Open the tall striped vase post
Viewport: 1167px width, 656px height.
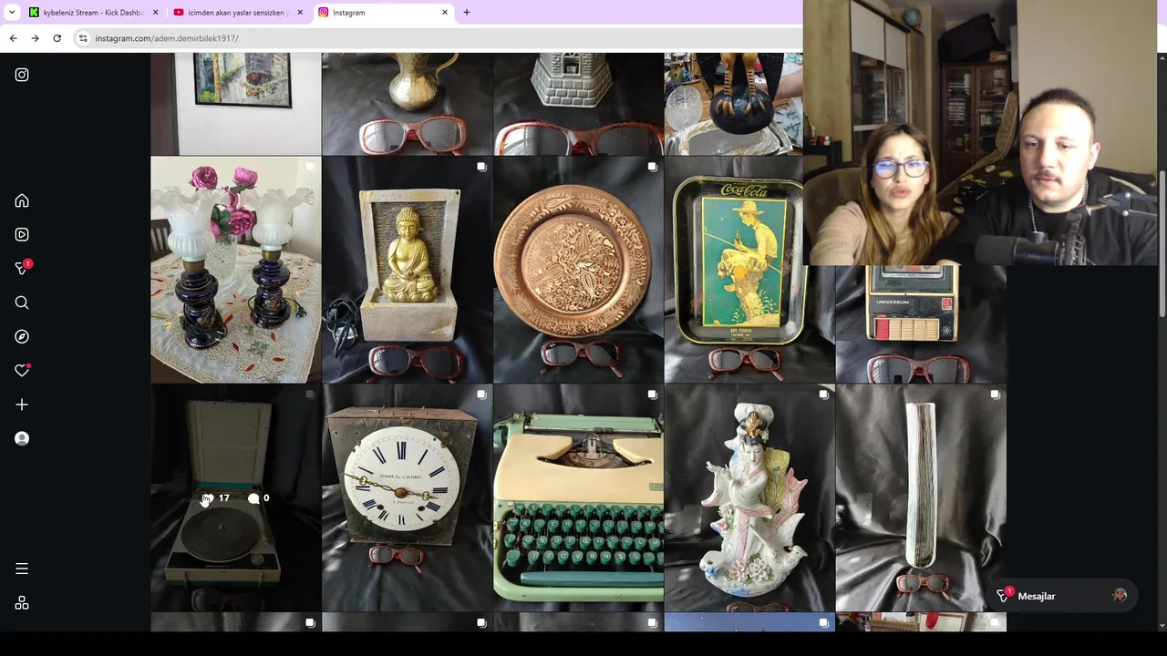tap(921, 497)
